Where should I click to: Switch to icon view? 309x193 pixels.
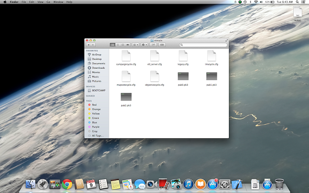coord(113,45)
